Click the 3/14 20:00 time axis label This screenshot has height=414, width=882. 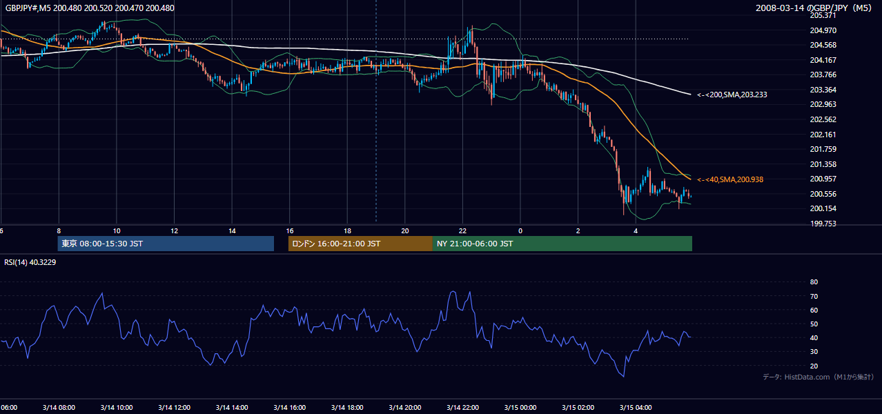405,408
